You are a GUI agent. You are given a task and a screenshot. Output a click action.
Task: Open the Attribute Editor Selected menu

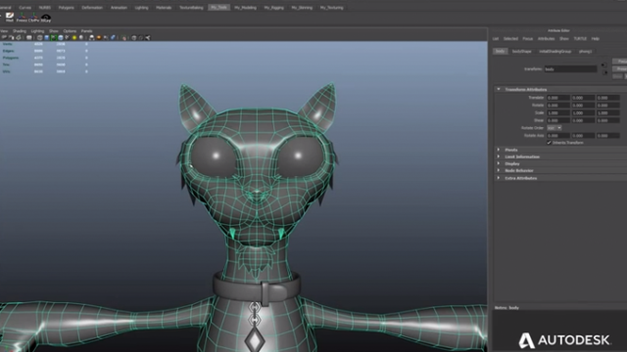pos(510,39)
